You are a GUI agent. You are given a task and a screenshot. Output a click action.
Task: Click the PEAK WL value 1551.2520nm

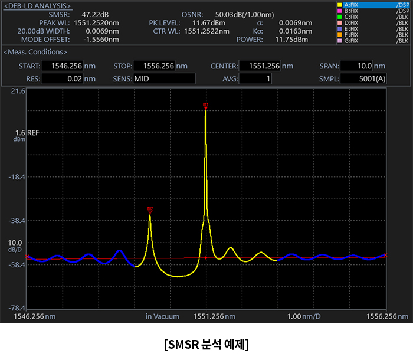point(96,23)
